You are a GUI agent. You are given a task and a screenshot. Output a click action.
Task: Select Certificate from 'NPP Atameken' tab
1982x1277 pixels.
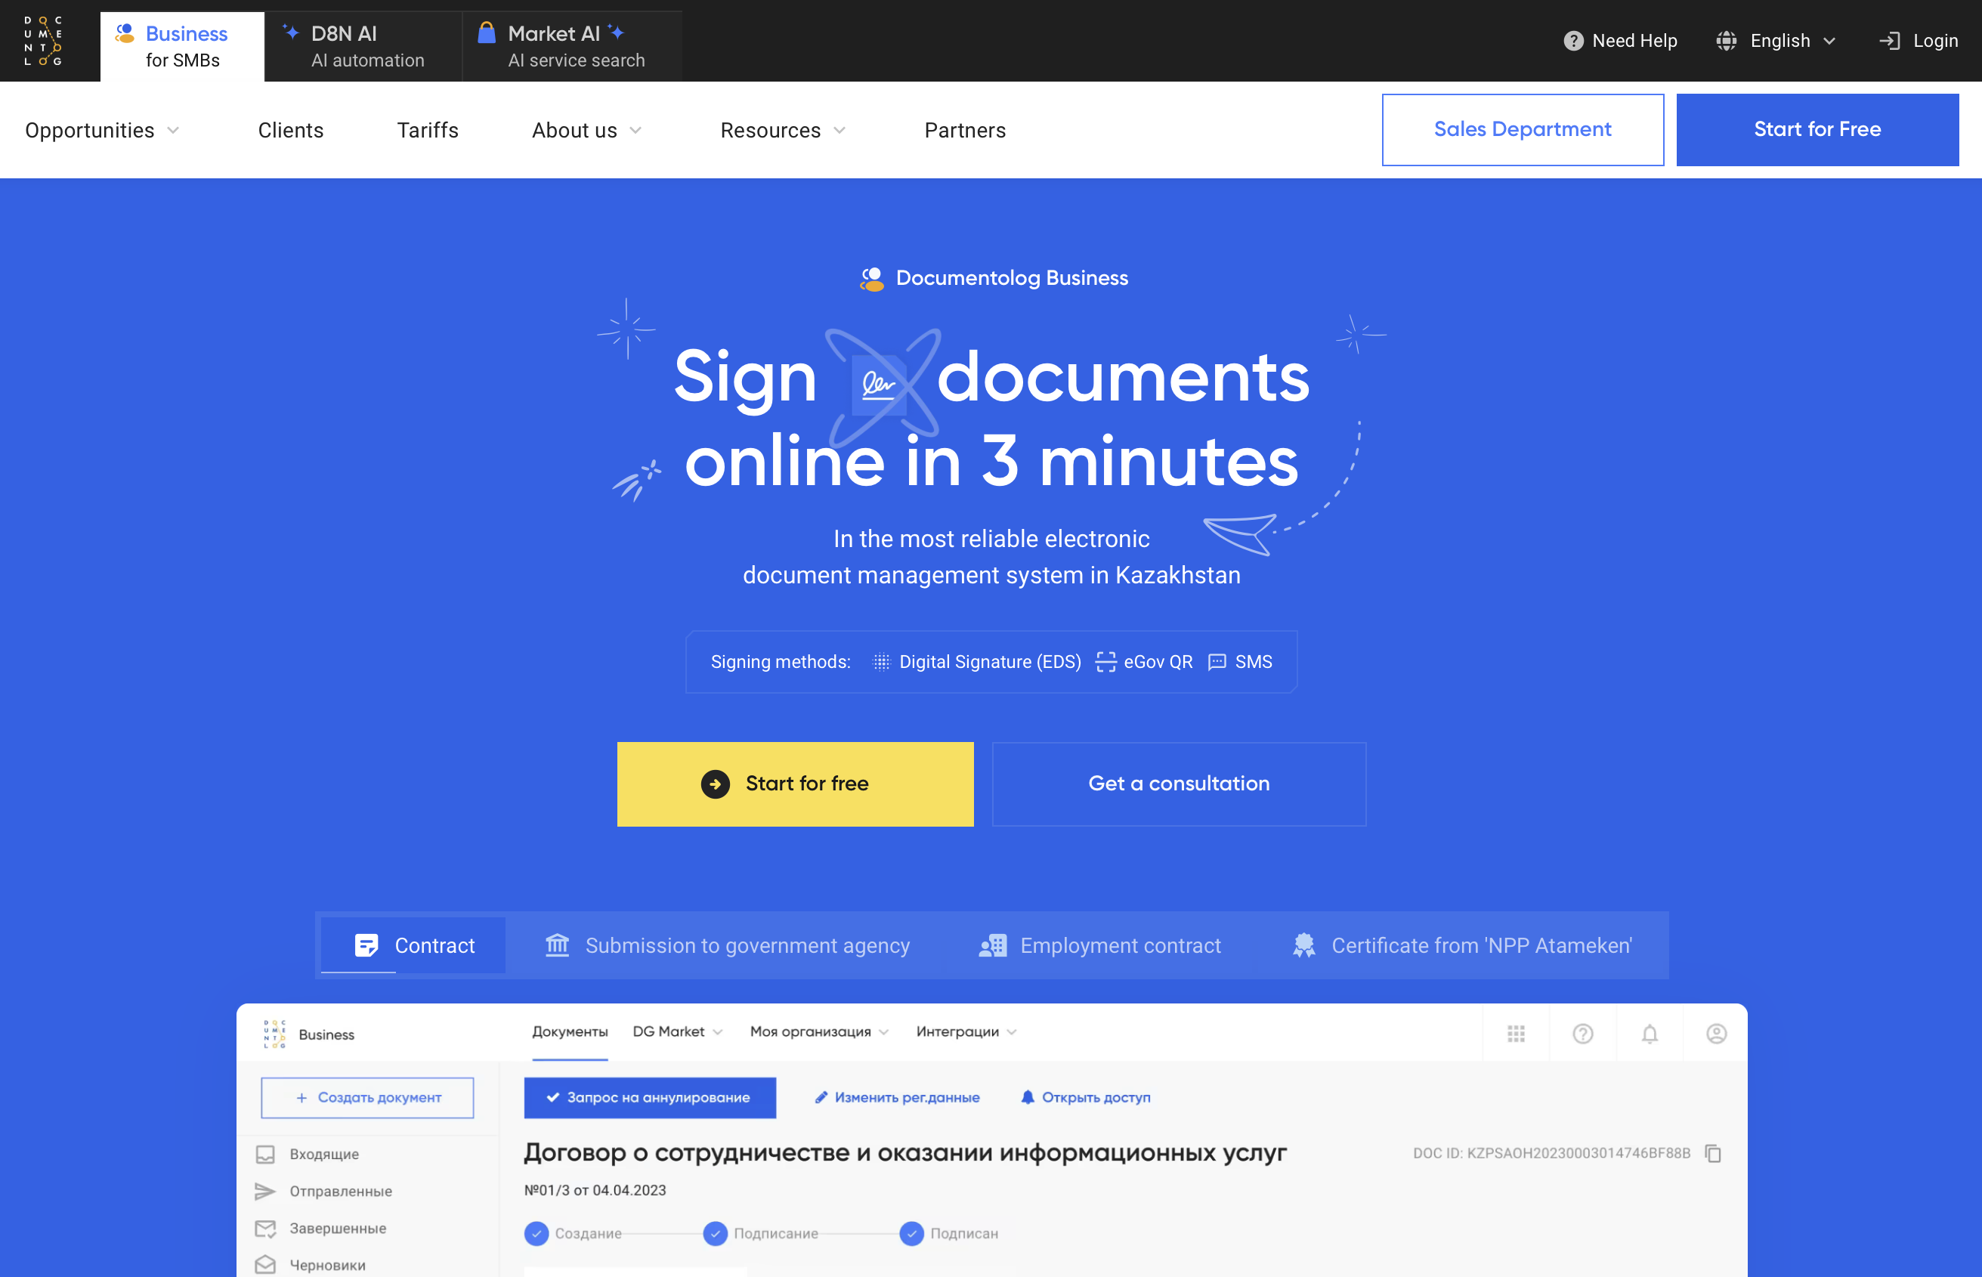pyautogui.click(x=1462, y=945)
